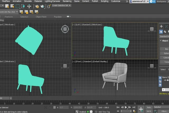The image size is (169, 113).
Task: Click the ViewCube in the top-left viewport
Action: pos(65,29)
